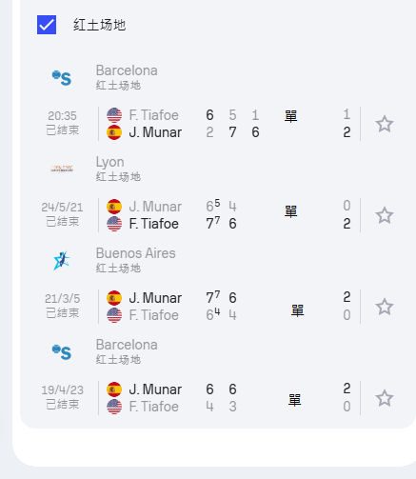Click the USA flag beside Tiafoe, Lyon match
This screenshot has height=479, width=416.
114,224
